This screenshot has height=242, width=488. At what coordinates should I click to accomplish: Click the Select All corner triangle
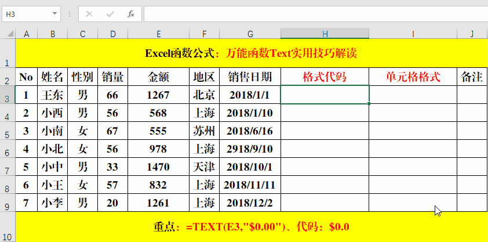tap(10, 34)
